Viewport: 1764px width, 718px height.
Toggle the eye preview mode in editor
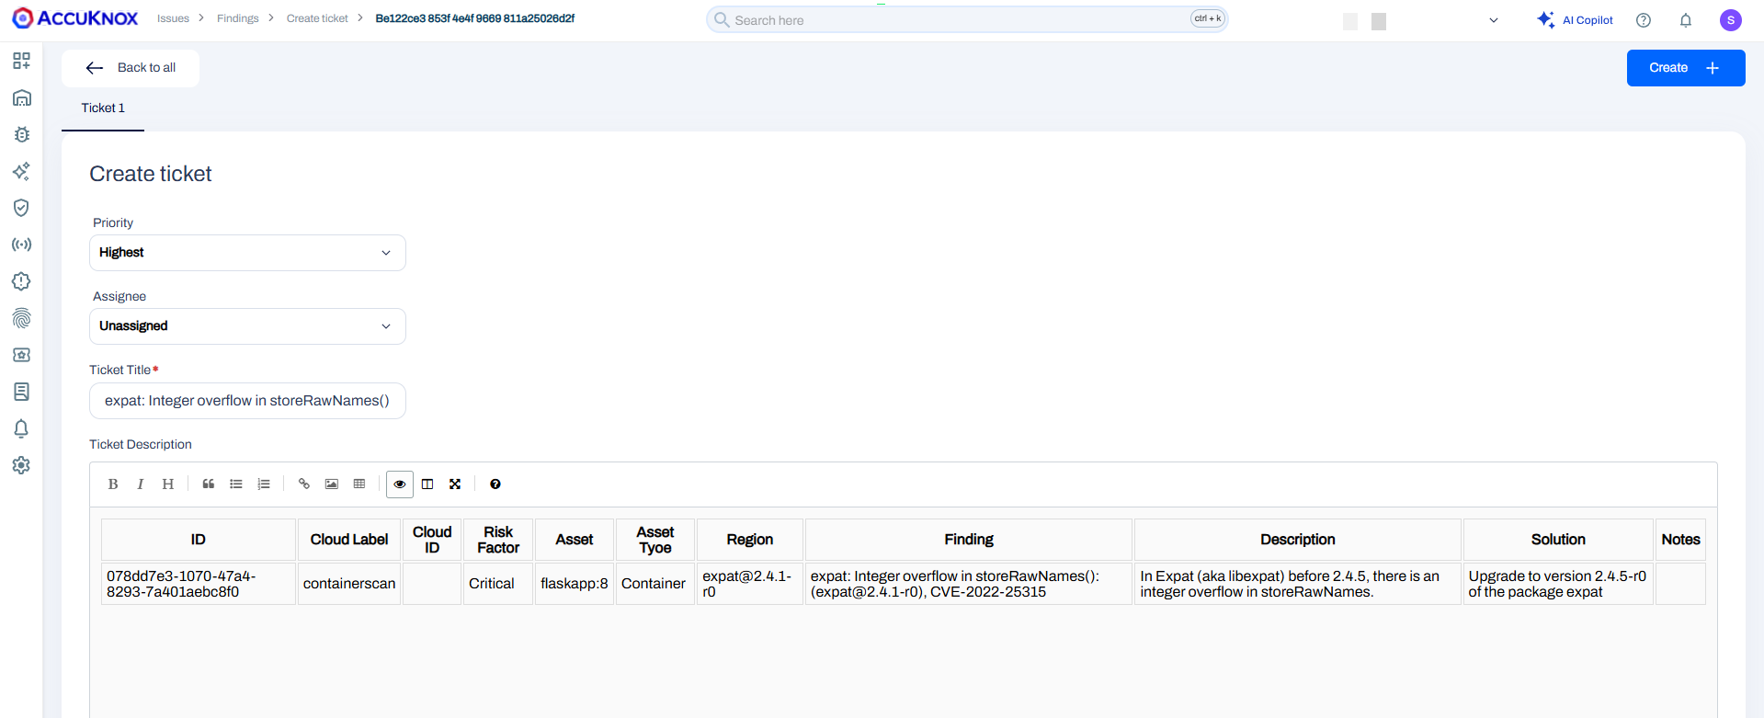(x=400, y=484)
